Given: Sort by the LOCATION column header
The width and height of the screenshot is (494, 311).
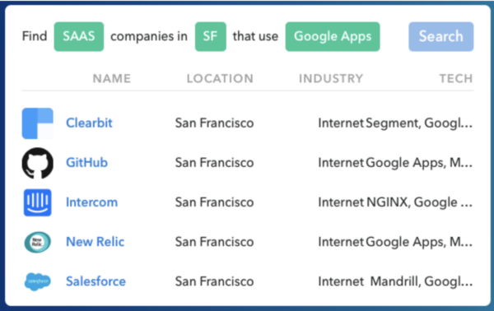Looking at the screenshot, I should pyautogui.click(x=220, y=78).
